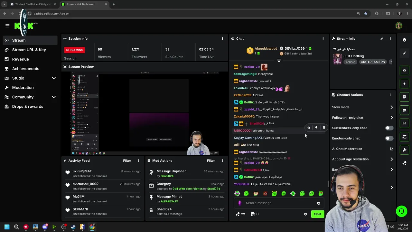Viewport: 412px width, 232px height.
Task: Open Windows Start menu
Action: 7,227
